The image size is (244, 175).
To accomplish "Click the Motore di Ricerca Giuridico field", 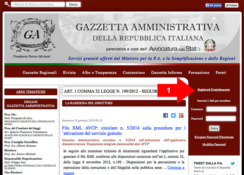I will click(37, 5).
